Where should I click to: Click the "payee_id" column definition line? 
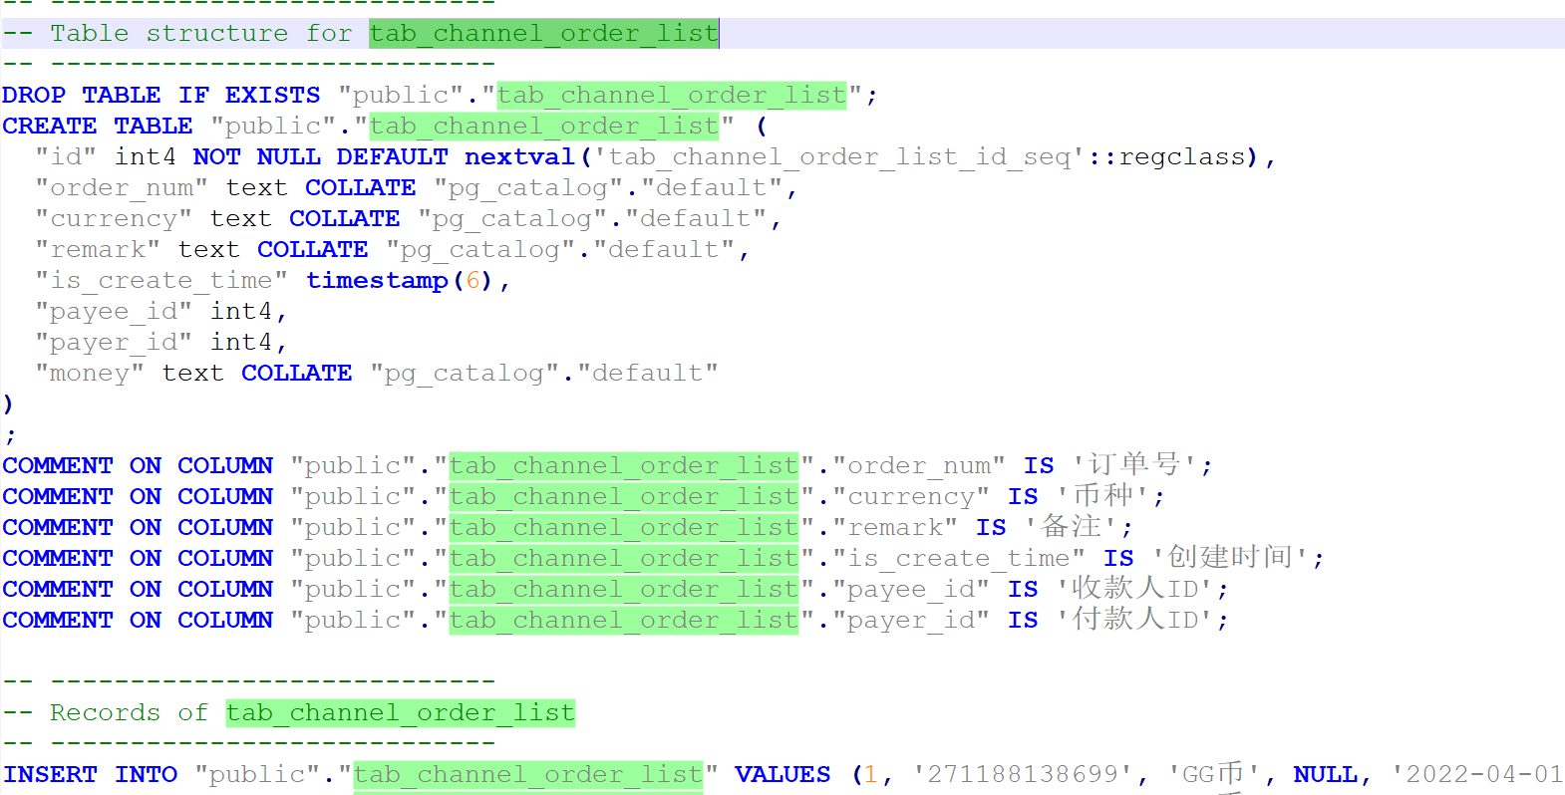coord(161,311)
